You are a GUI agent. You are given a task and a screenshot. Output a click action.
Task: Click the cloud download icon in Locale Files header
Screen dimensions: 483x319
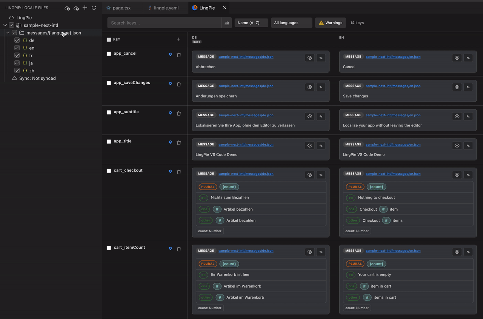coord(67,8)
